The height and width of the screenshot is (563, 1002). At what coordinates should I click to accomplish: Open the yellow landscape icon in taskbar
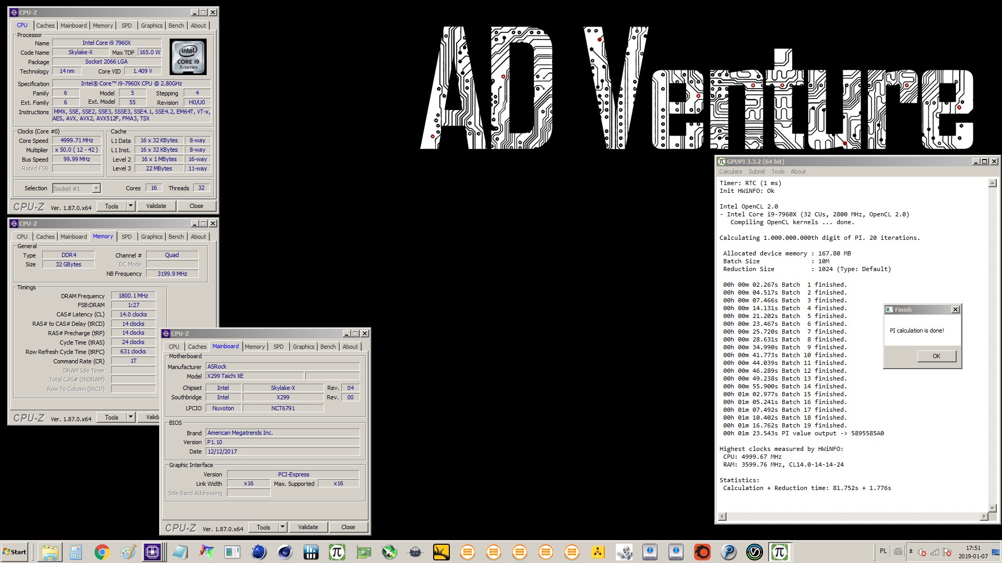coord(441,552)
